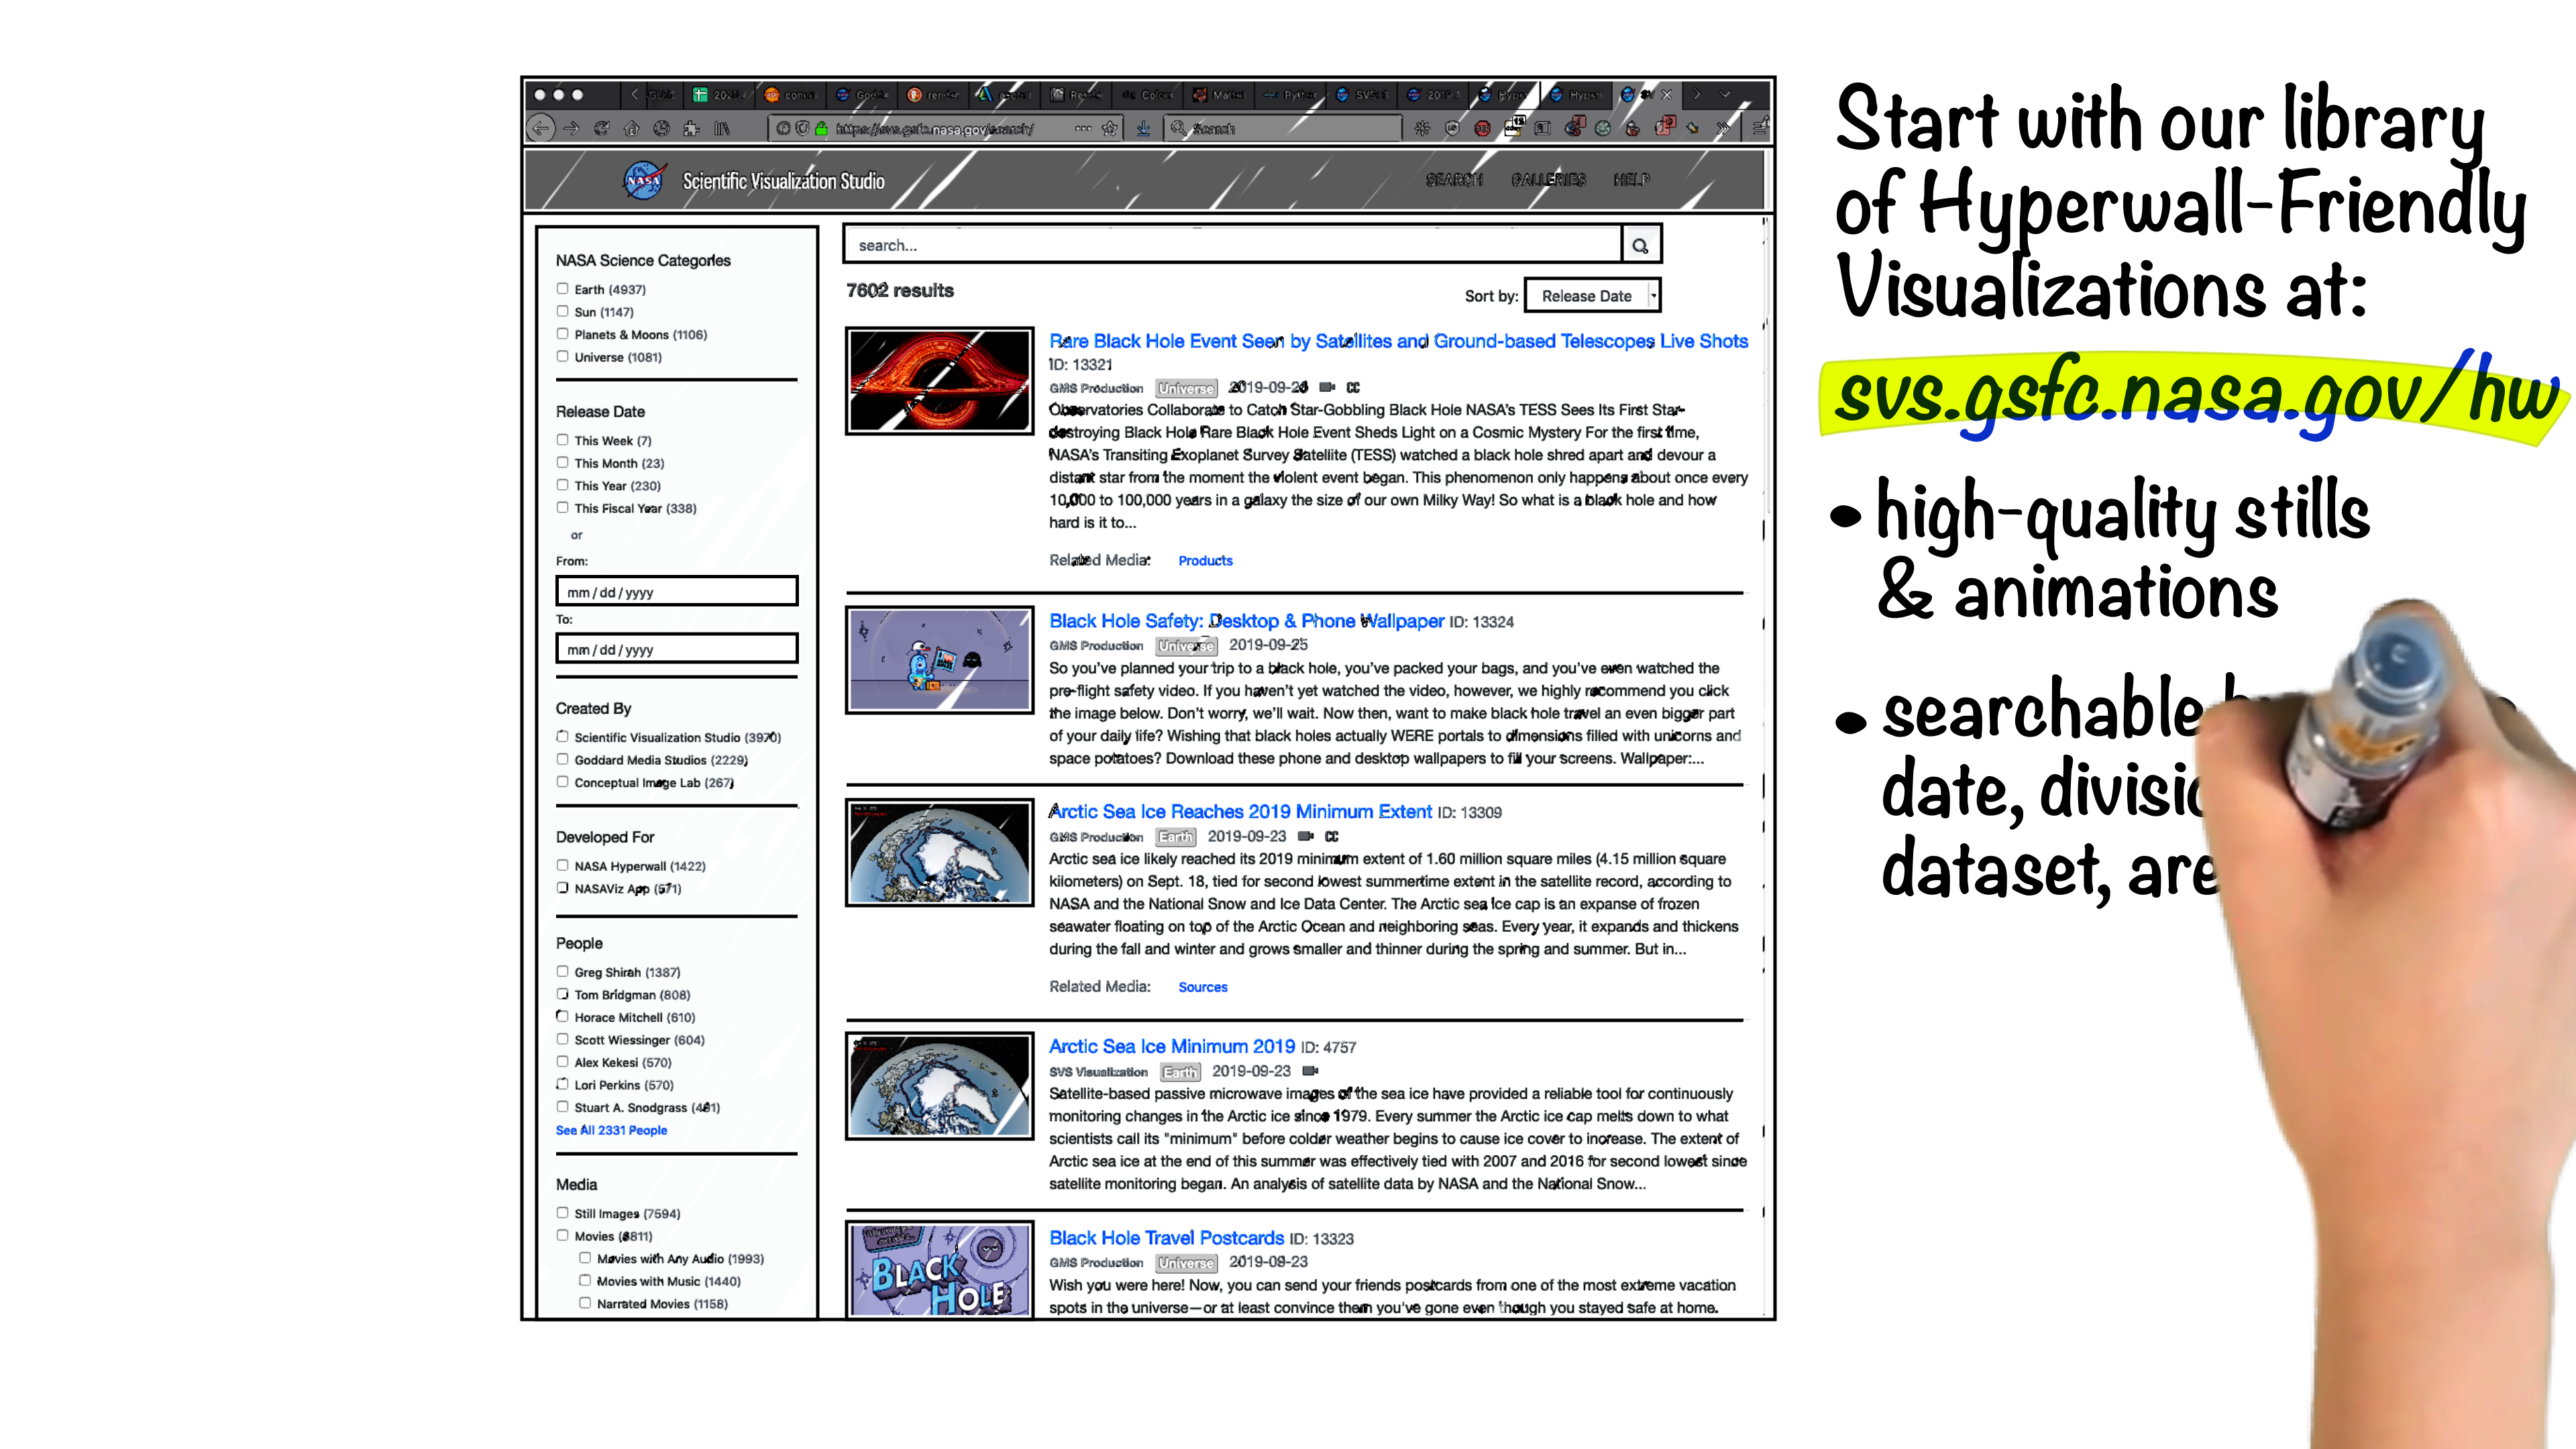Open the browser hamburger menu at toolbar end

pos(1760,128)
